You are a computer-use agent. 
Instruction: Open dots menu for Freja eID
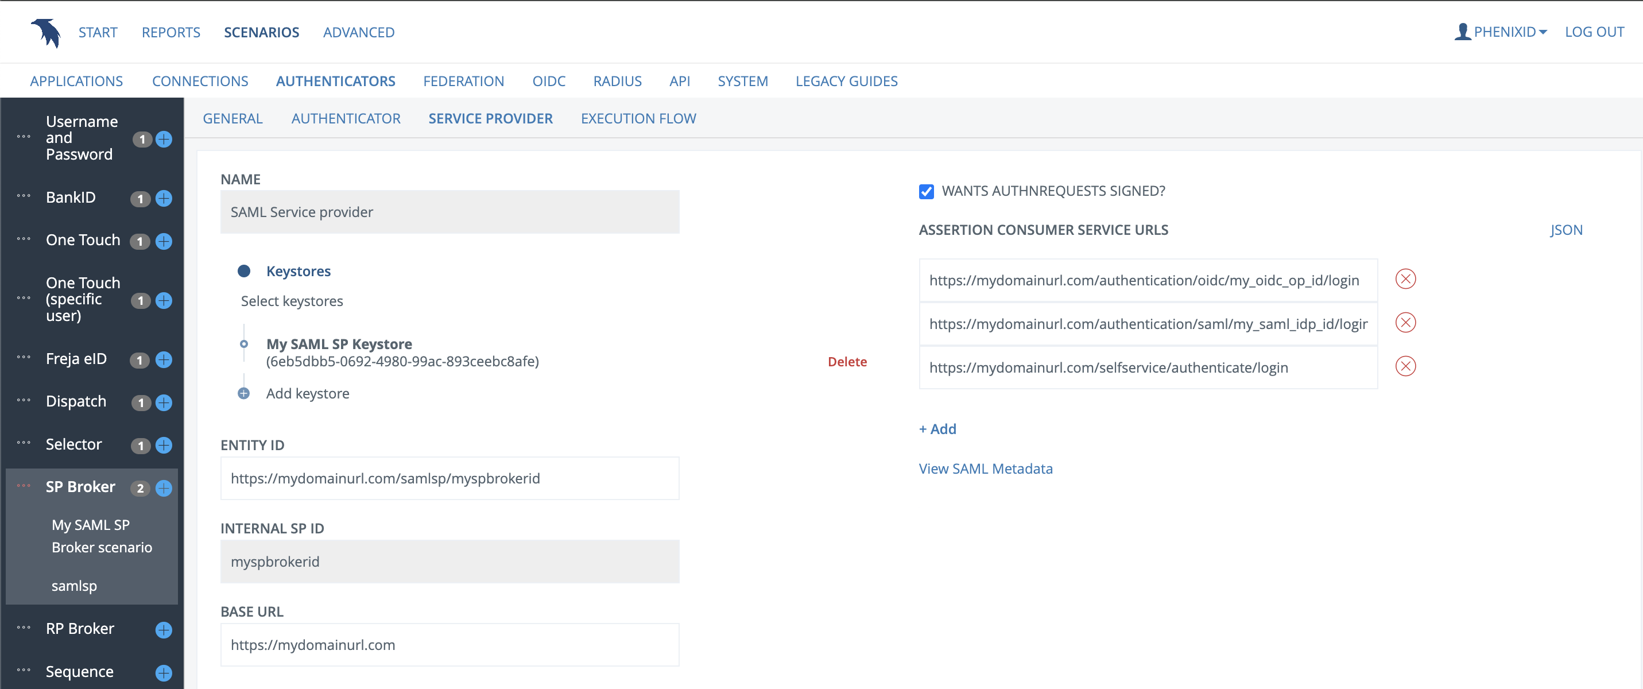click(x=24, y=357)
